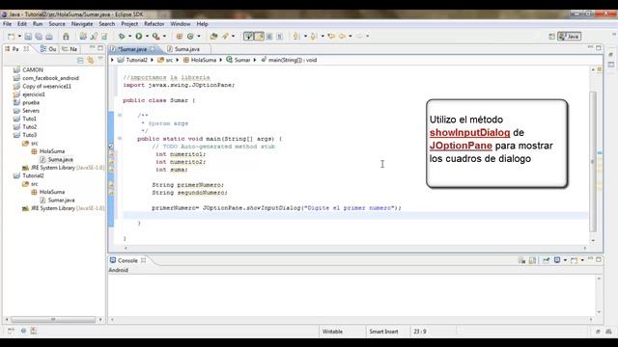Toggle Breadcrumb toolbar button

tap(249, 37)
